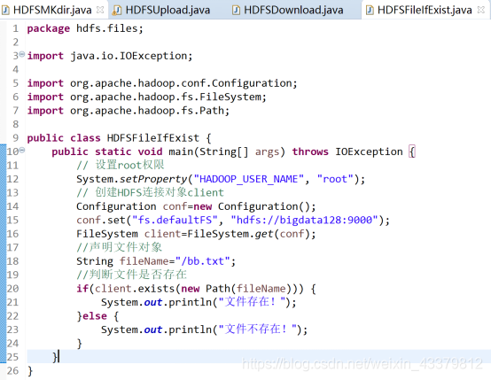Click 'client=FileSystem.get(conf);' statement
Viewport: 491px width, 380px height.
click(x=230, y=234)
